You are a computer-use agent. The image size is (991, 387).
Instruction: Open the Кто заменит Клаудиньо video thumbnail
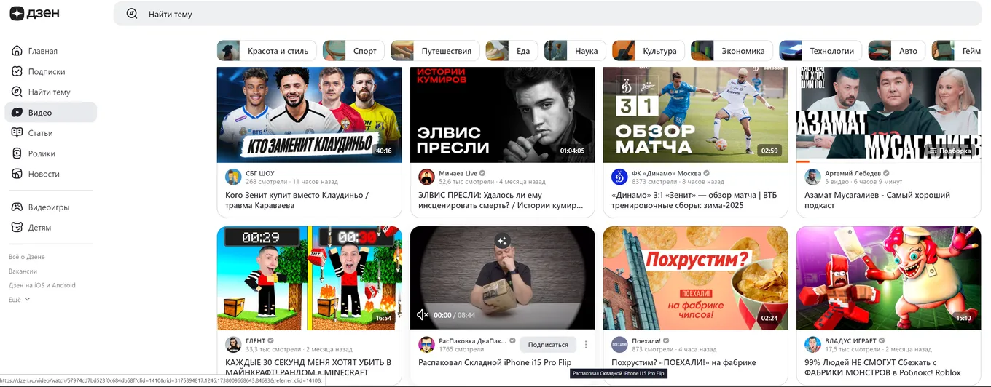[309, 114]
